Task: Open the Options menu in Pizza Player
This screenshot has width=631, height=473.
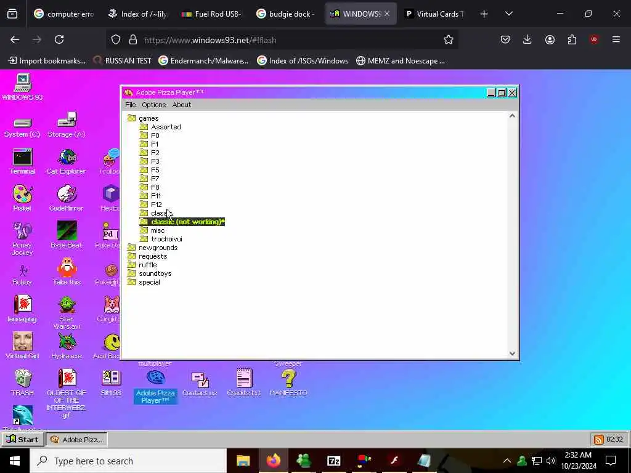Action: pyautogui.click(x=153, y=105)
